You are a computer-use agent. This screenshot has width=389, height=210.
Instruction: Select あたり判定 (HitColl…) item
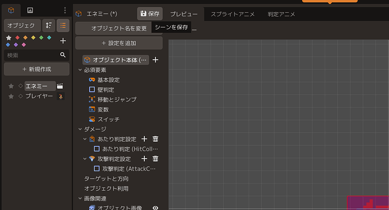[126, 149]
